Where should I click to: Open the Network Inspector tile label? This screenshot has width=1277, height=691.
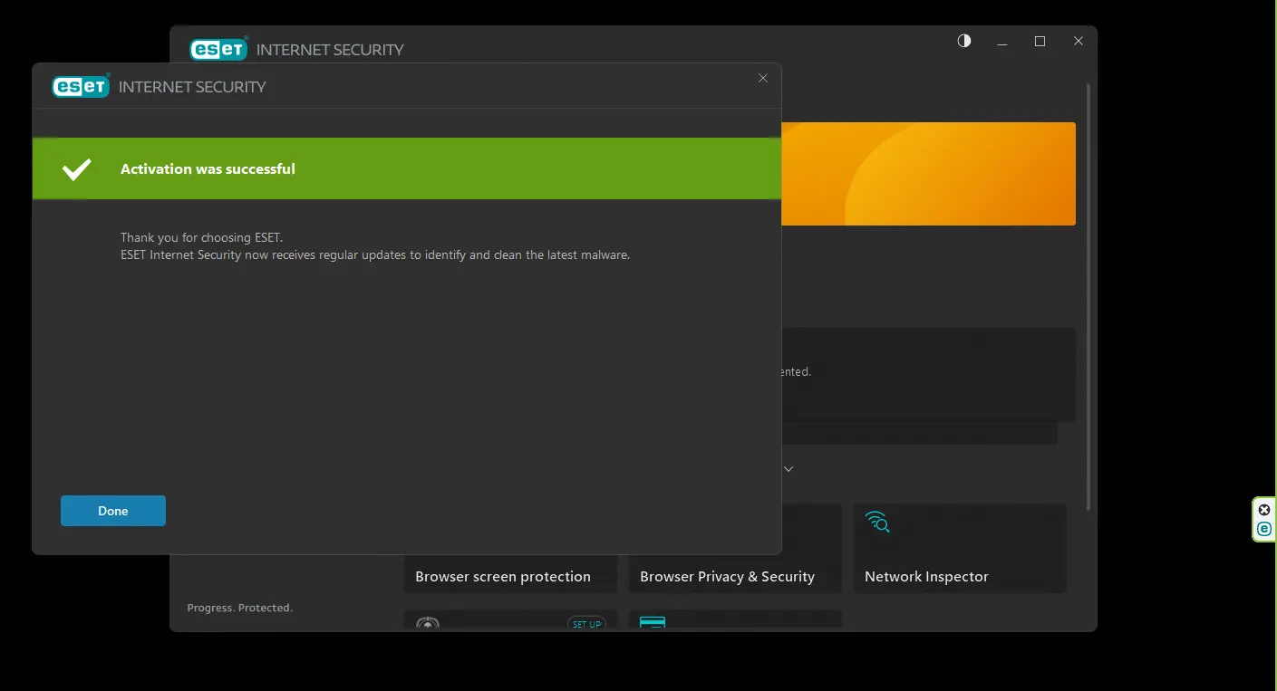926,577
